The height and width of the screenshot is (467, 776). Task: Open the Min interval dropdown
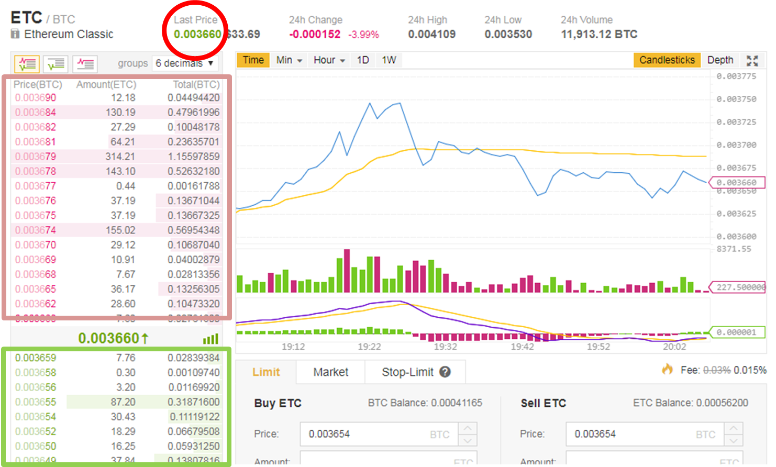pyautogui.click(x=289, y=60)
